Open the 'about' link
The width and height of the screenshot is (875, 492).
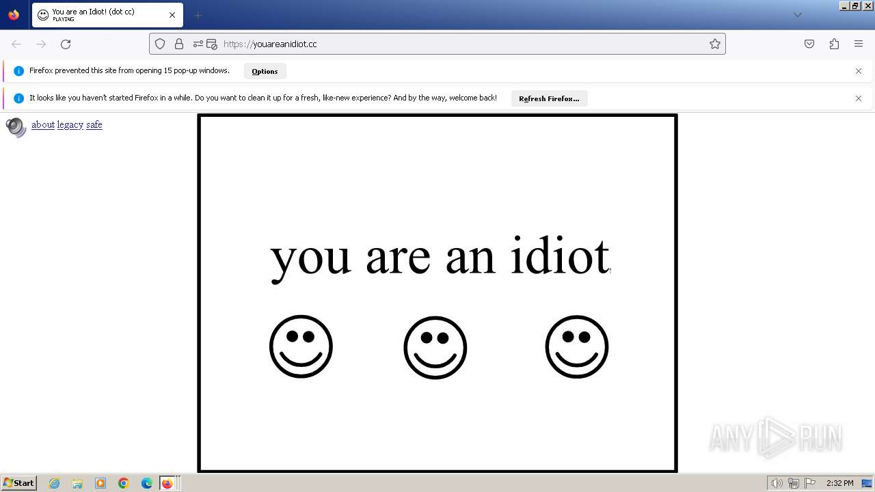click(x=43, y=124)
